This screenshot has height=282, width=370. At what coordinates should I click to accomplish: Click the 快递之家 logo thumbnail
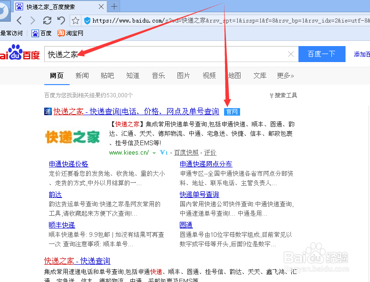[72, 137]
